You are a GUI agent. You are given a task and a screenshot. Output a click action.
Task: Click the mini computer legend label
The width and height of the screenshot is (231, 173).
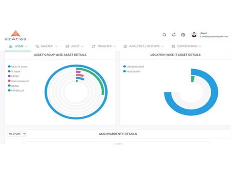[20, 81]
